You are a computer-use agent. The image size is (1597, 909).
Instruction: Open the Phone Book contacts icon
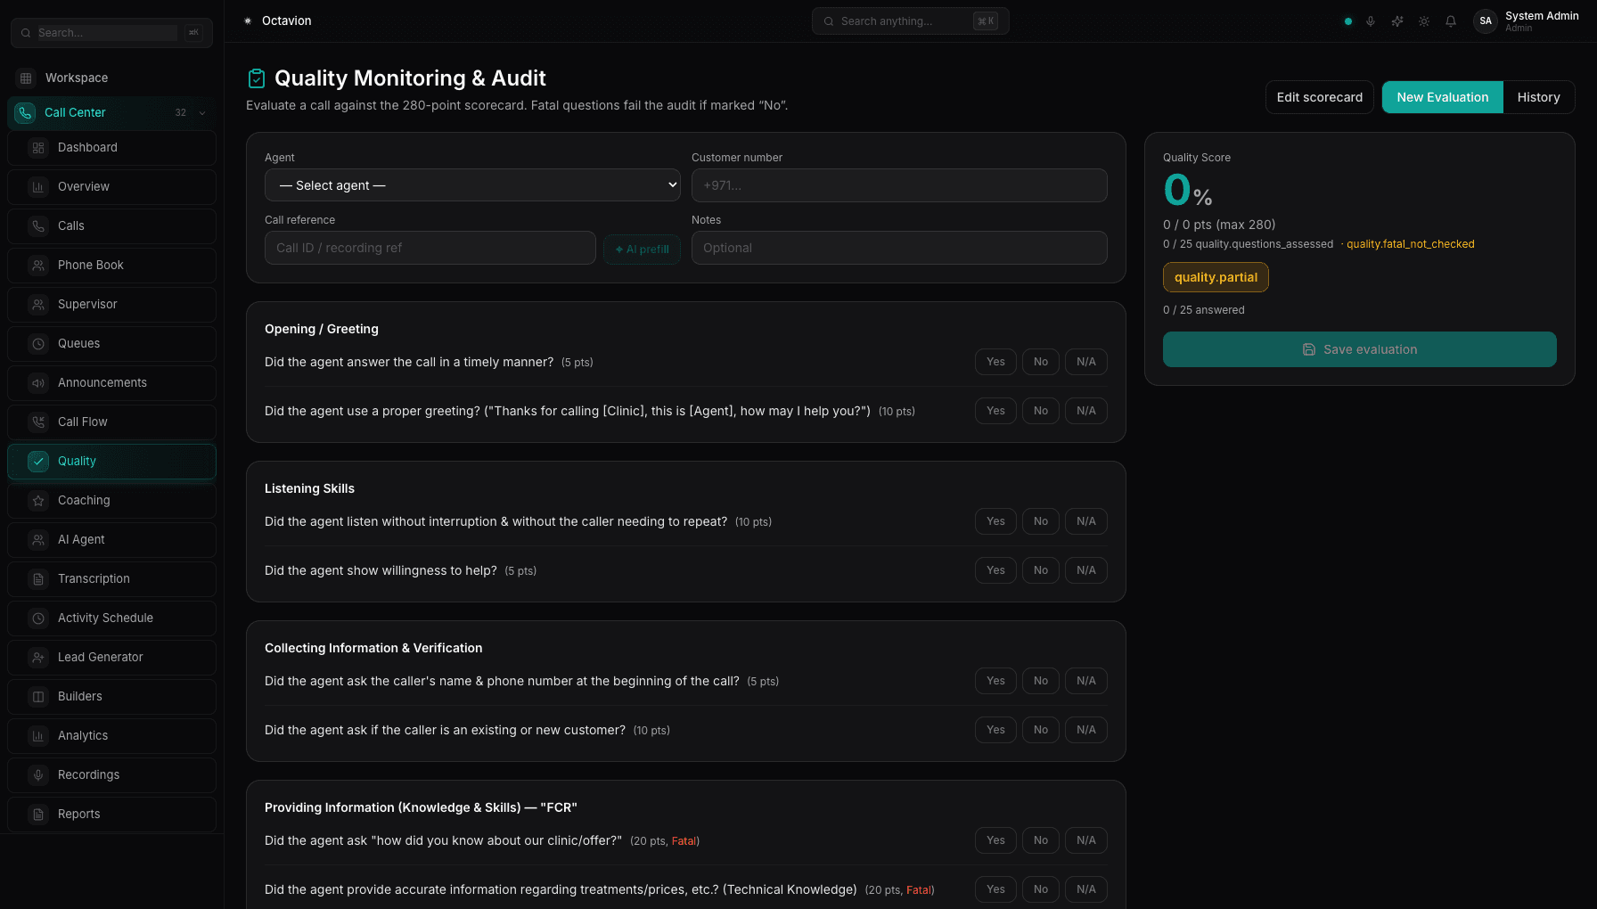click(x=38, y=266)
